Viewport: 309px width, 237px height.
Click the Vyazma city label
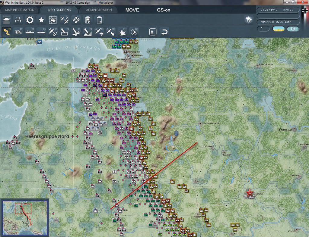tap(197, 217)
